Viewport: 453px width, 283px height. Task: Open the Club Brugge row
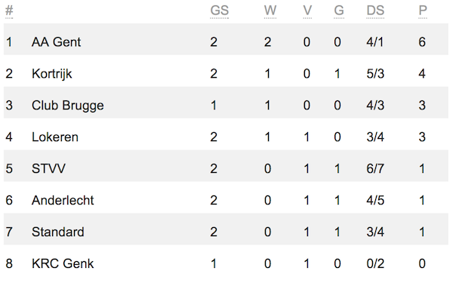tap(226, 106)
